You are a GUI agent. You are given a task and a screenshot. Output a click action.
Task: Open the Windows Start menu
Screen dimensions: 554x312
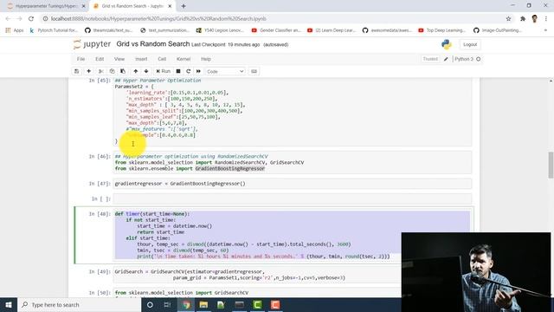[x=9, y=304]
